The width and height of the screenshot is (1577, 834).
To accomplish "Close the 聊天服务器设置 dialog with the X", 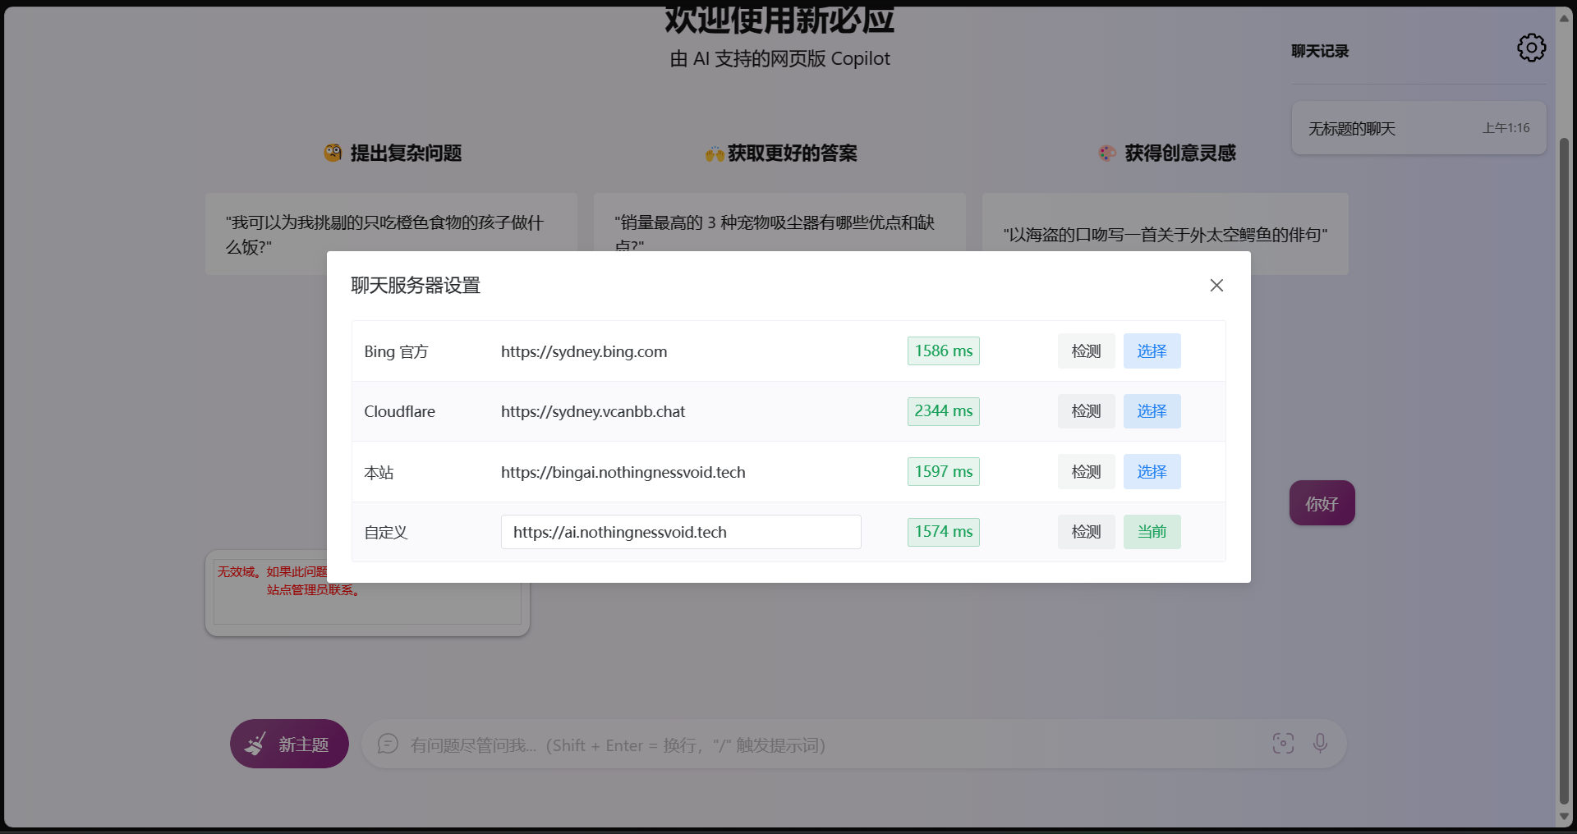I will [1216, 285].
